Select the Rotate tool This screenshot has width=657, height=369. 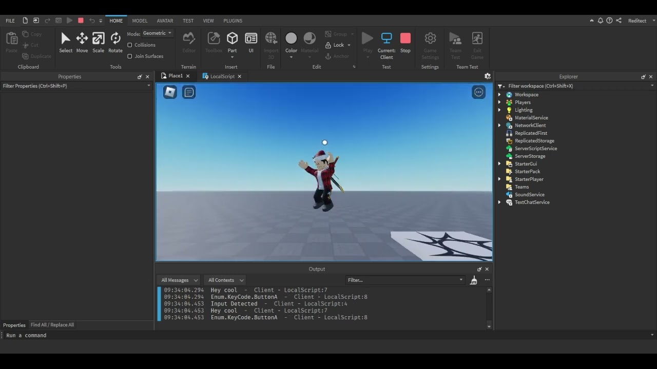pyautogui.click(x=115, y=42)
